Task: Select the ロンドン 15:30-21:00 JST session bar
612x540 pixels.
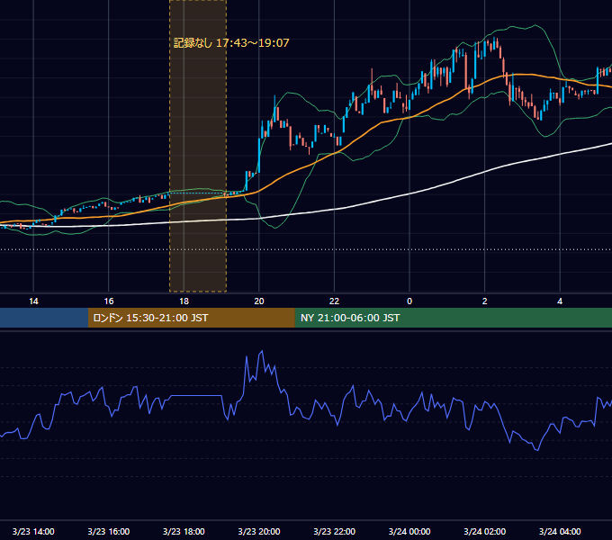Action: tap(191, 318)
